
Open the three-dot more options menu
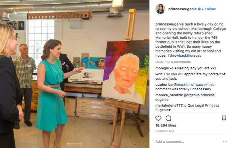click(225, 142)
